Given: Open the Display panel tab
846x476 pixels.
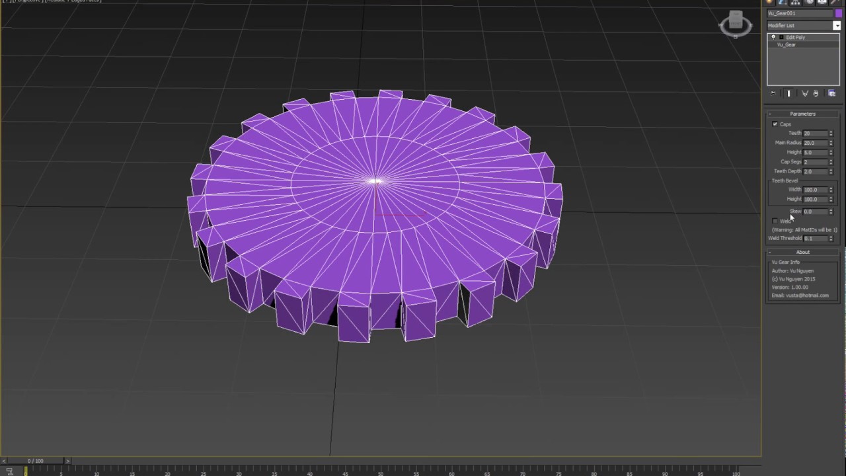Looking at the screenshot, I should [x=822, y=2].
